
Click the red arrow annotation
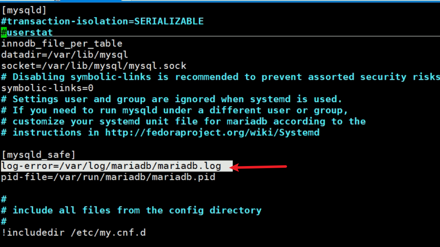tap(259, 167)
